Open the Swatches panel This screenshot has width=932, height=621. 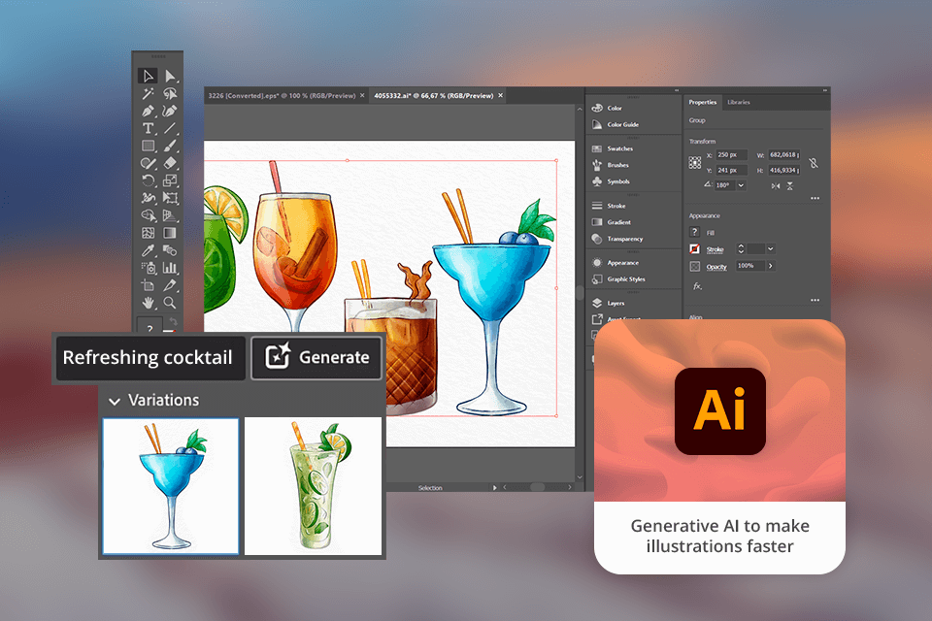613,148
